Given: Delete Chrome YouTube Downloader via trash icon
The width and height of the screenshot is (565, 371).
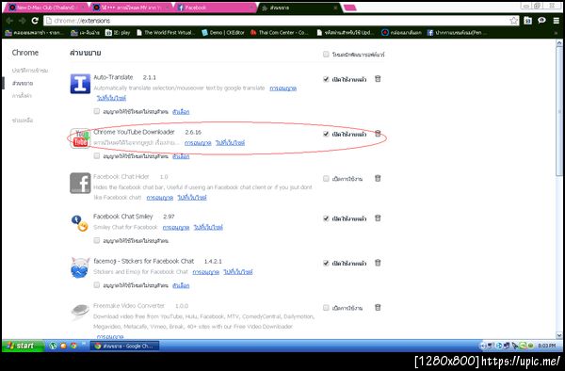Looking at the screenshot, I should (378, 134).
